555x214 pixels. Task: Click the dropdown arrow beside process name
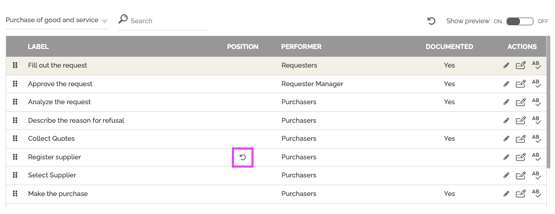(x=104, y=22)
